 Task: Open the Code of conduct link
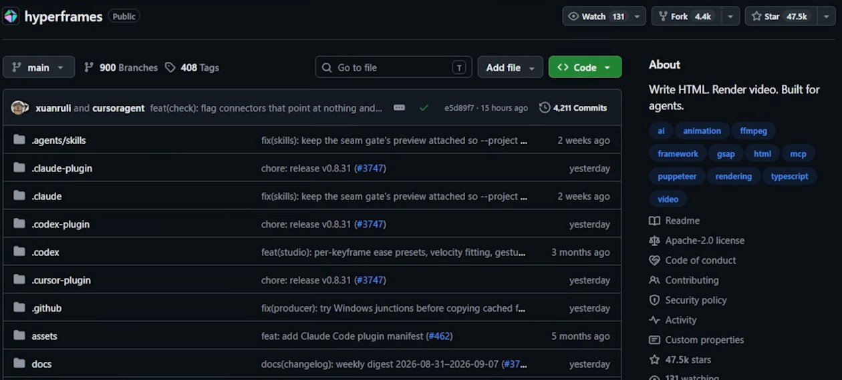[x=692, y=261]
